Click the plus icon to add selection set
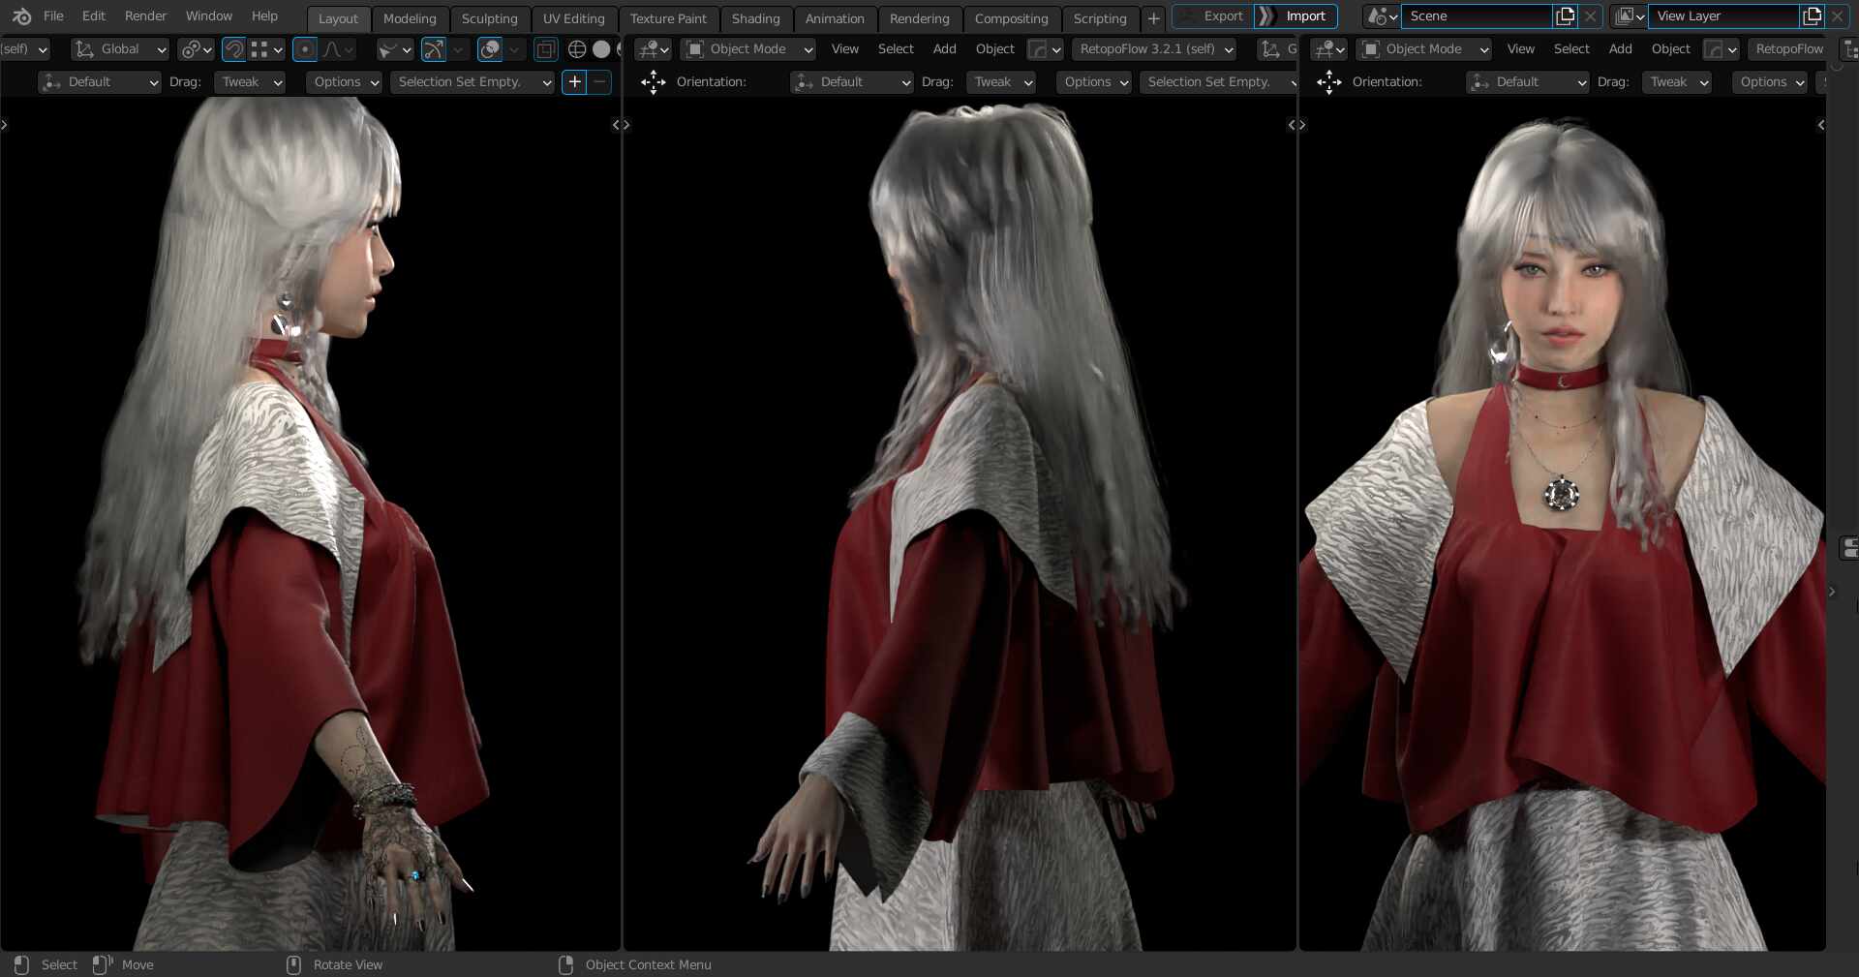Screen dimensions: 1859x977 (x=573, y=81)
